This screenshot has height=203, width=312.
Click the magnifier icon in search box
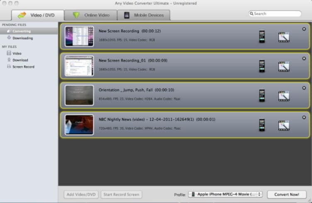[x=251, y=14]
